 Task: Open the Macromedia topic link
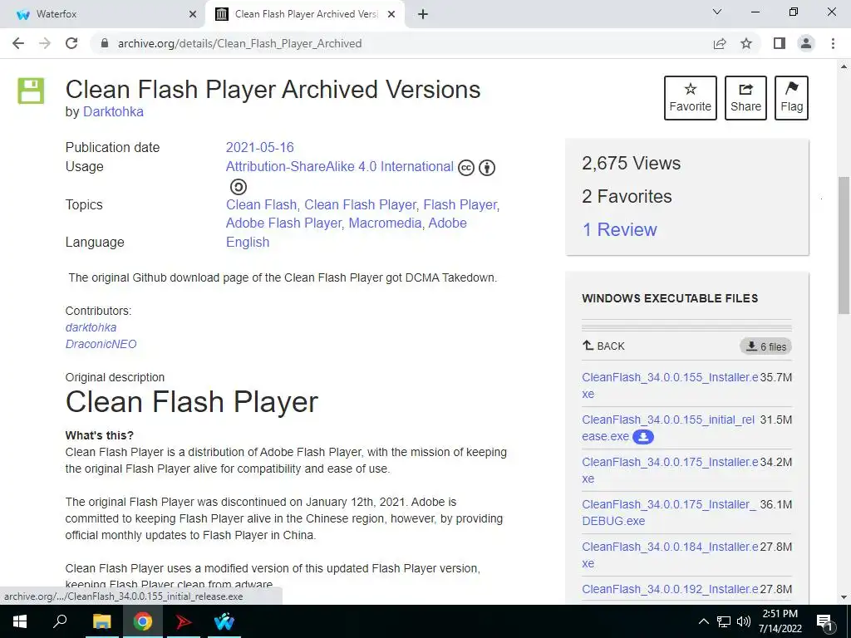point(385,223)
